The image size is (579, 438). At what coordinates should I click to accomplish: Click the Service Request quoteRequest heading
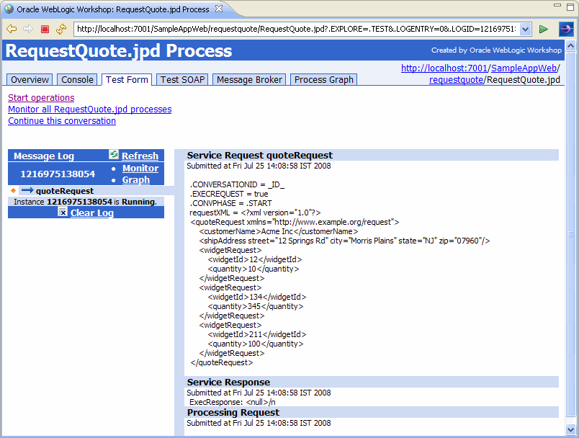[259, 155]
